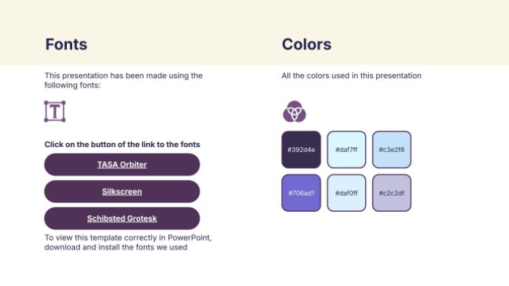Open the Silkscreen font link

[122, 192]
